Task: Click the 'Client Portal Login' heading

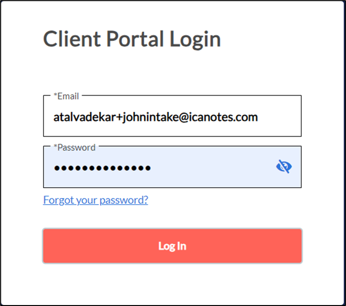Action: pyautogui.click(x=132, y=39)
